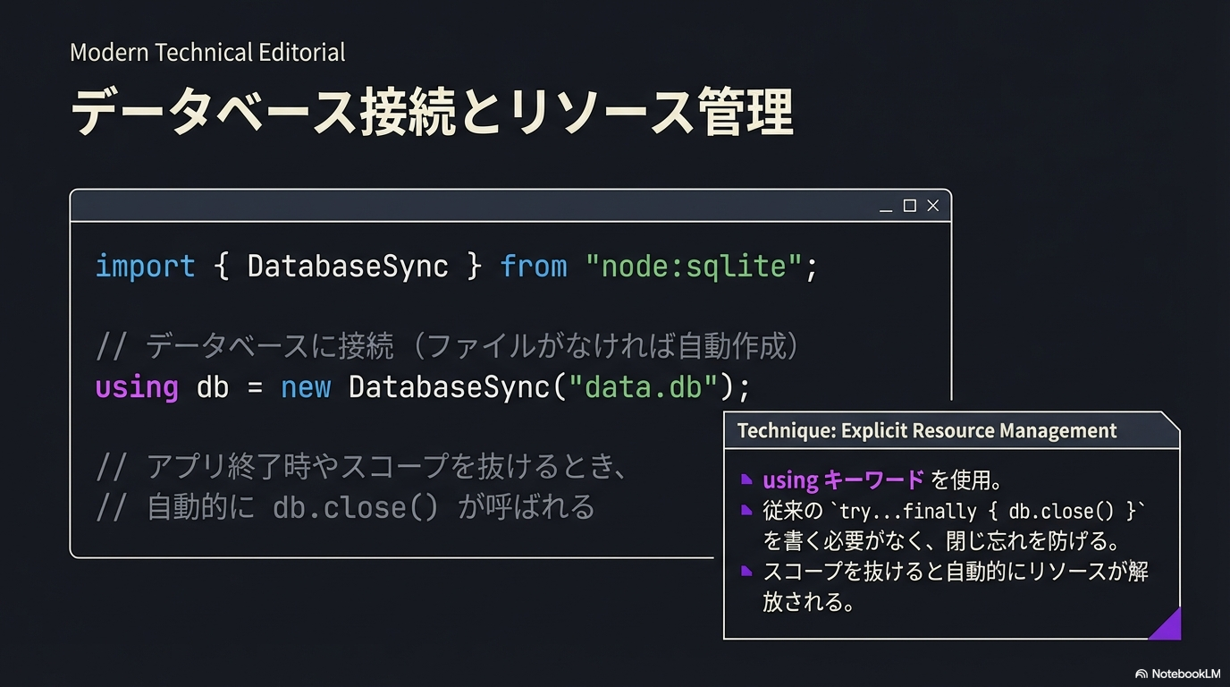Click the green "node:sqlite" string
This screenshot has height=687, width=1230.
pyautogui.click(x=694, y=267)
